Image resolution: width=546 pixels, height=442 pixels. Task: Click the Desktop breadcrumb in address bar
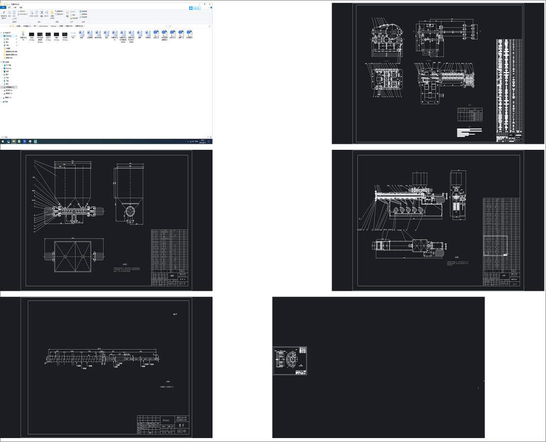pyautogui.click(x=53, y=26)
